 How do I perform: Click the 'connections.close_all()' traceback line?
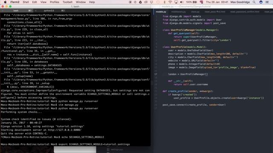24,23
